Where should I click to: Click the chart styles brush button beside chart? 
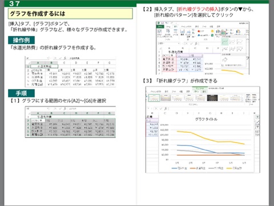pos(257,122)
